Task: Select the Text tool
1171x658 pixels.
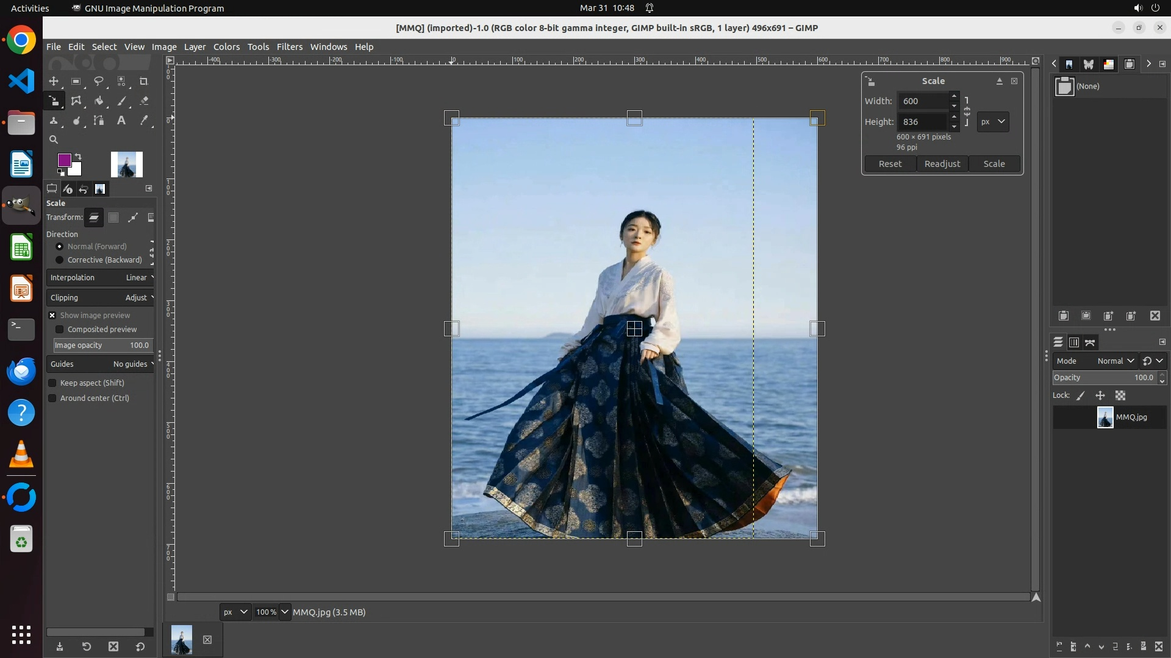Action: tap(121, 121)
